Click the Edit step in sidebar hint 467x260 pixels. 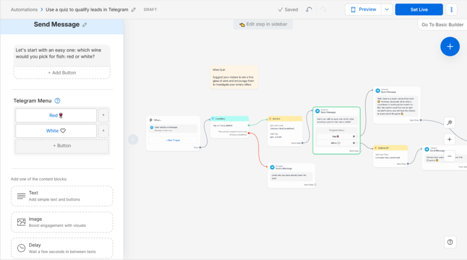click(x=263, y=24)
